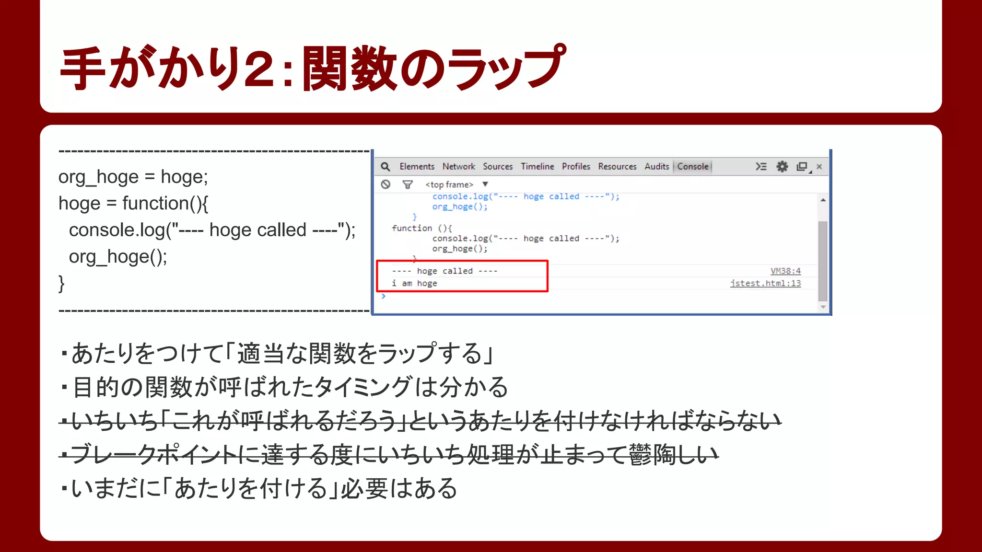Expand the top frame dropdown arrow

(x=485, y=184)
